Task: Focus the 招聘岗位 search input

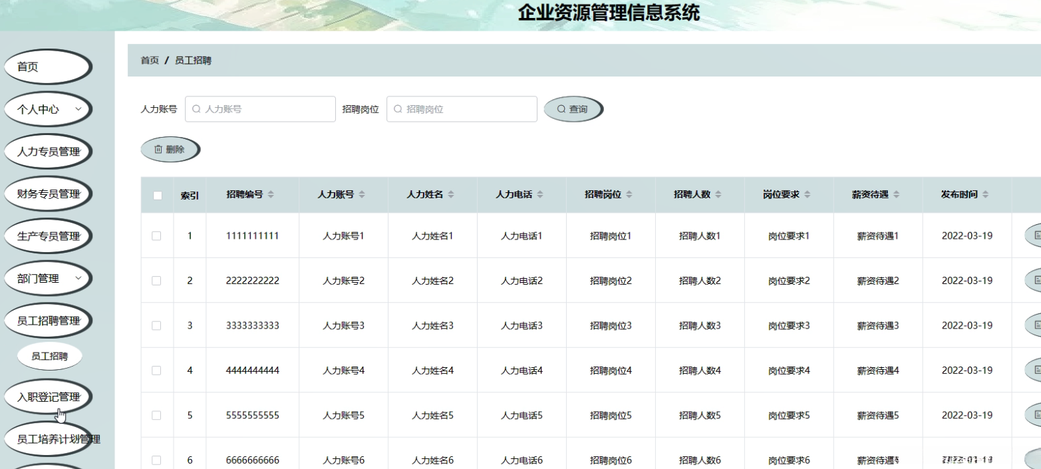Action: (x=462, y=109)
